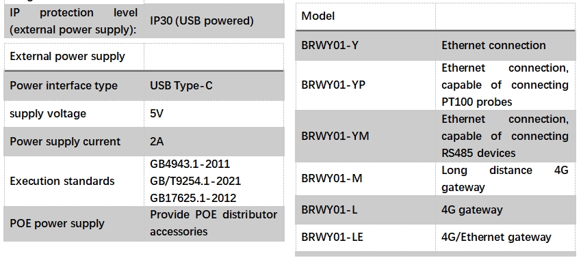Image resolution: width=581 pixels, height=260 pixels.
Task: Click the 2A power supply current value
Action: pyautogui.click(x=157, y=141)
